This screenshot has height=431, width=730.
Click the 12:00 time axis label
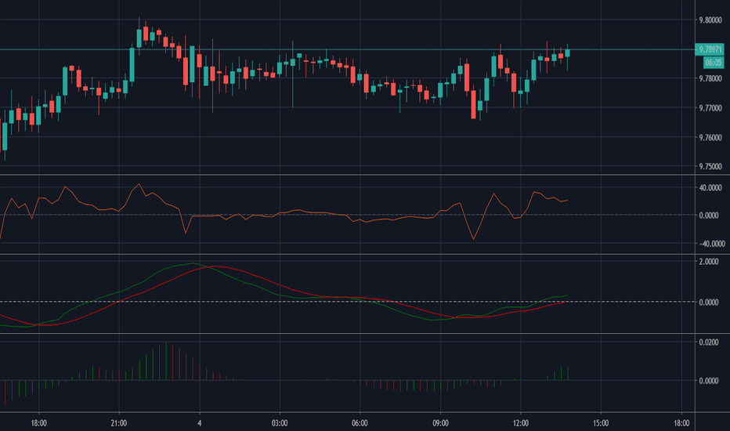[521, 423]
